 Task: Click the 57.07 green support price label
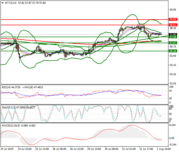point(173,43)
